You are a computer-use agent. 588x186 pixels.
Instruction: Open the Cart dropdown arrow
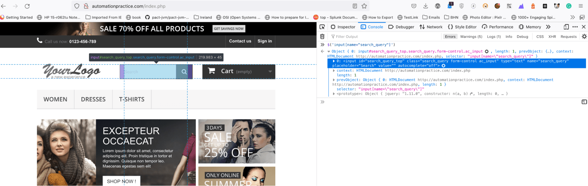pos(270,72)
